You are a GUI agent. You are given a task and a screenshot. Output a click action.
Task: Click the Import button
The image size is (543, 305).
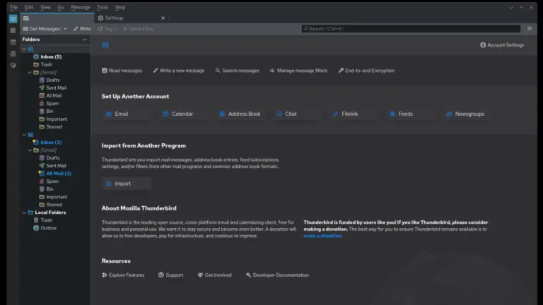coord(127,184)
